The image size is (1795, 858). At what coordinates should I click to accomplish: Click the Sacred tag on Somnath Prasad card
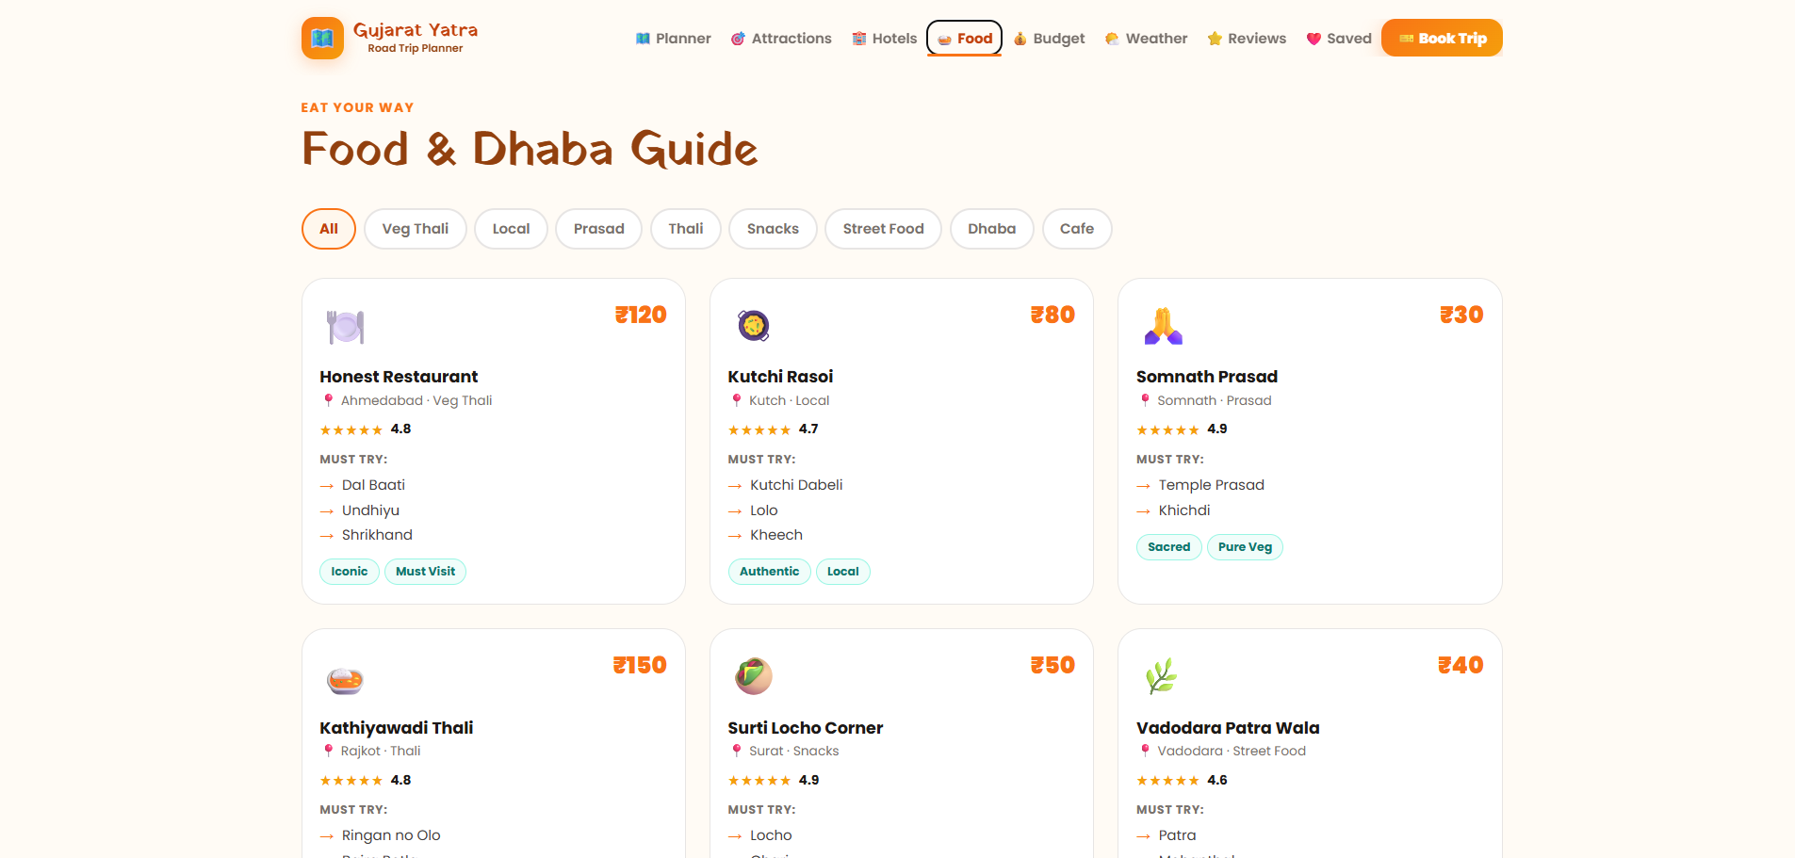[x=1168, y=547]
